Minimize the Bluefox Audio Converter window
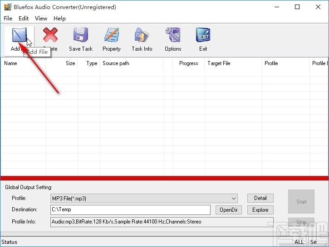The width and height of the screenshot is (329, 247). pos(277,7)
